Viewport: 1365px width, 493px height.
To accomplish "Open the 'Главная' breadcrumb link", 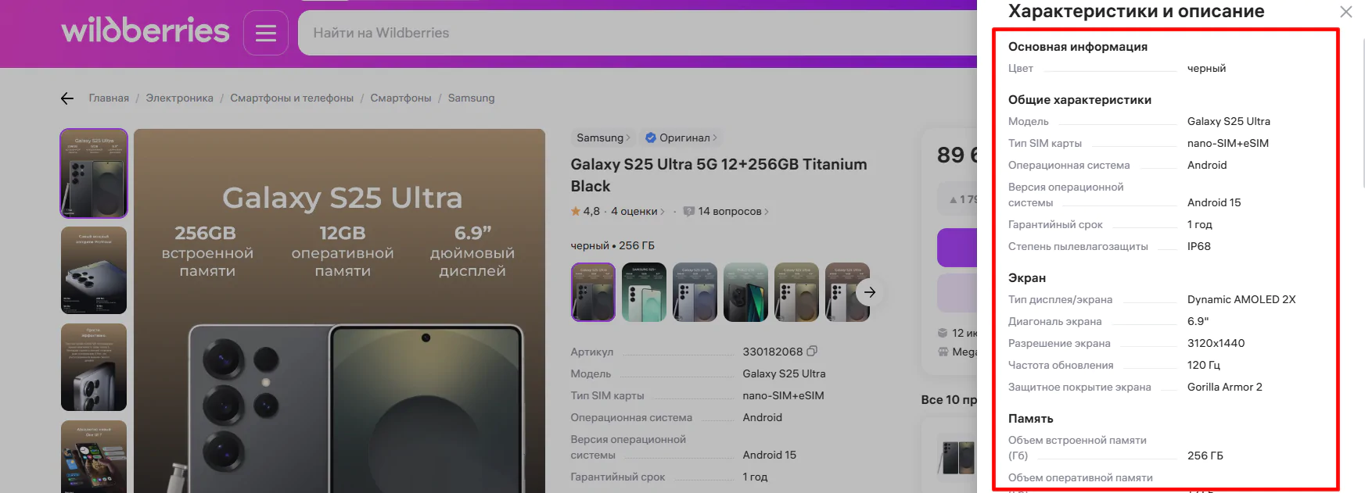I will click(x=109, y=98).
